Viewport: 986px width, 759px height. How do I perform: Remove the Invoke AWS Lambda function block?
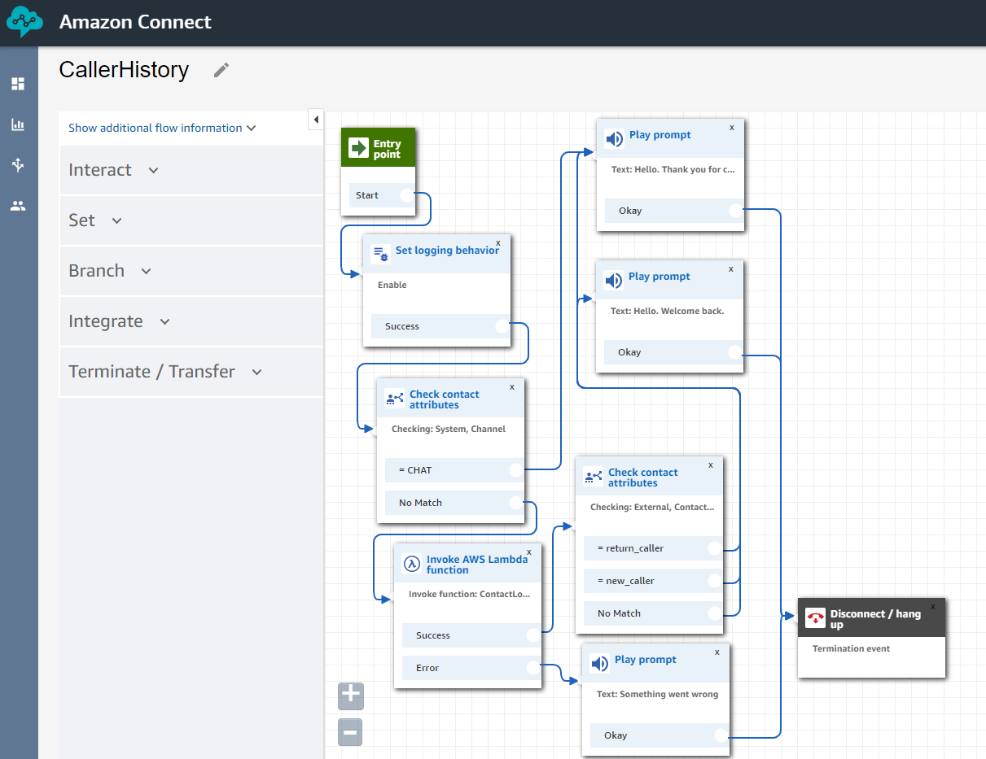[529, 552]
